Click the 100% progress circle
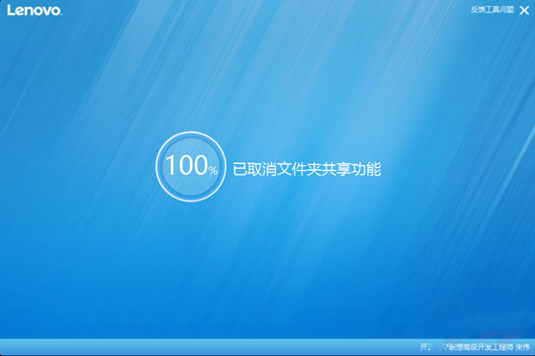 [191, 166]
